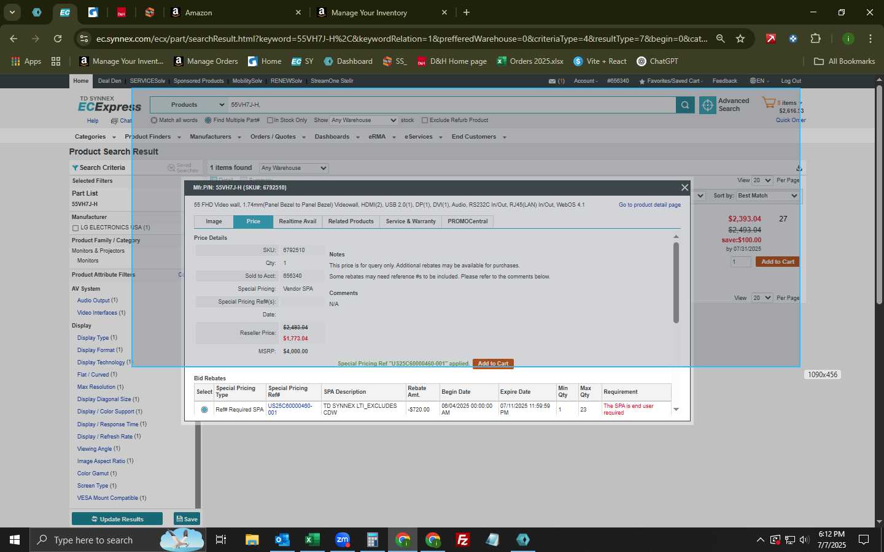Click the browser reload icon
The width and height of the screenshot is (884, 552).
pos(58,39)
